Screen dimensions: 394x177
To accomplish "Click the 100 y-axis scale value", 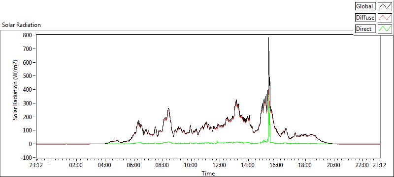I will [28, 130].
